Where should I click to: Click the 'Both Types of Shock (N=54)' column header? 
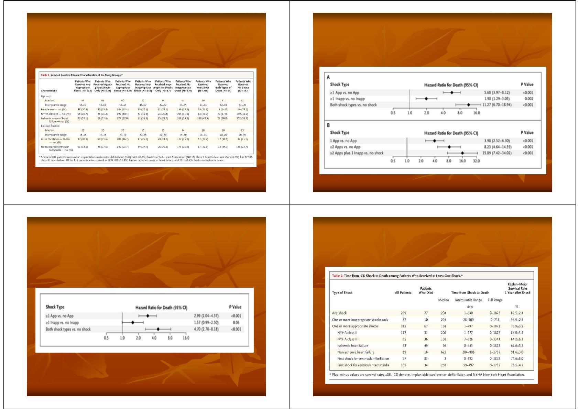[x=223, y=86]
